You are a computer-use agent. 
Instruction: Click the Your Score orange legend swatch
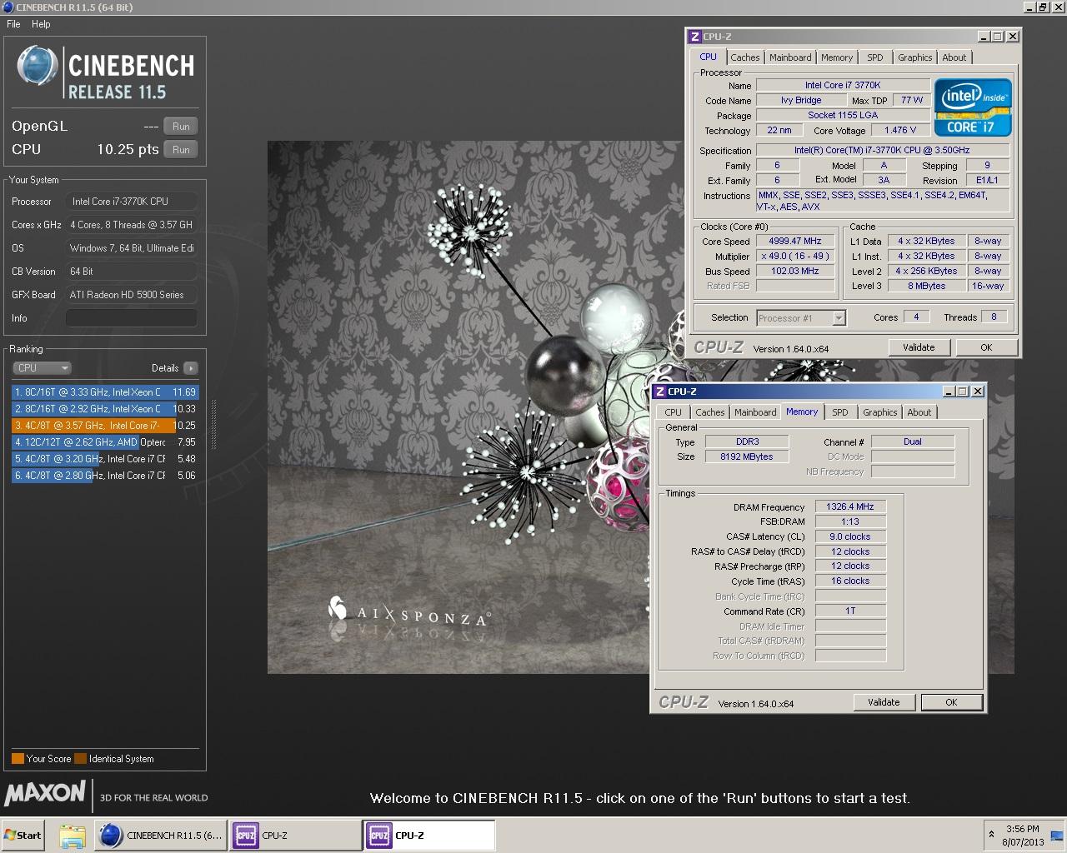[x=18, y=759]
